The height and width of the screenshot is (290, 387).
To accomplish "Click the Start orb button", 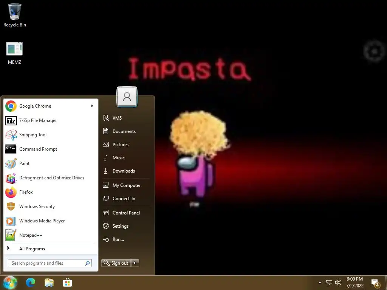I will tap(10, 282).
